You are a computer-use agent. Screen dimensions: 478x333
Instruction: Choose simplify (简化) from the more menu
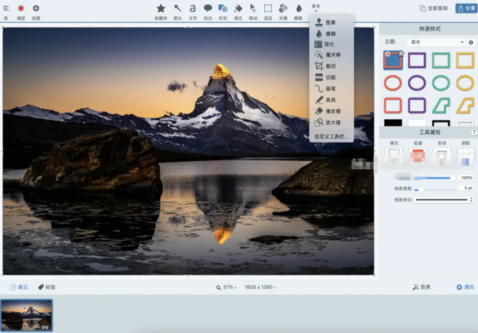click(x=331, y=44)
